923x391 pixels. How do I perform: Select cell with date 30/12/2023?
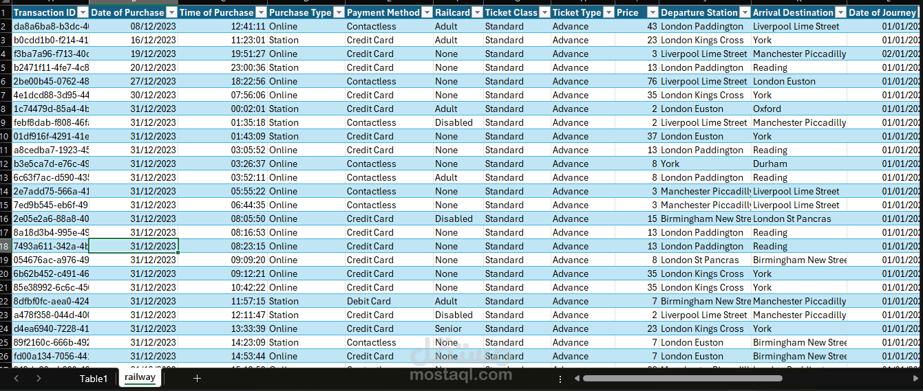(x=134, y=95)
